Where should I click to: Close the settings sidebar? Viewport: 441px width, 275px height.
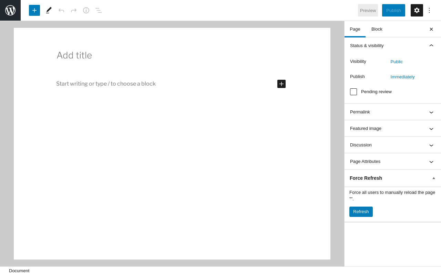click(431, 29)
